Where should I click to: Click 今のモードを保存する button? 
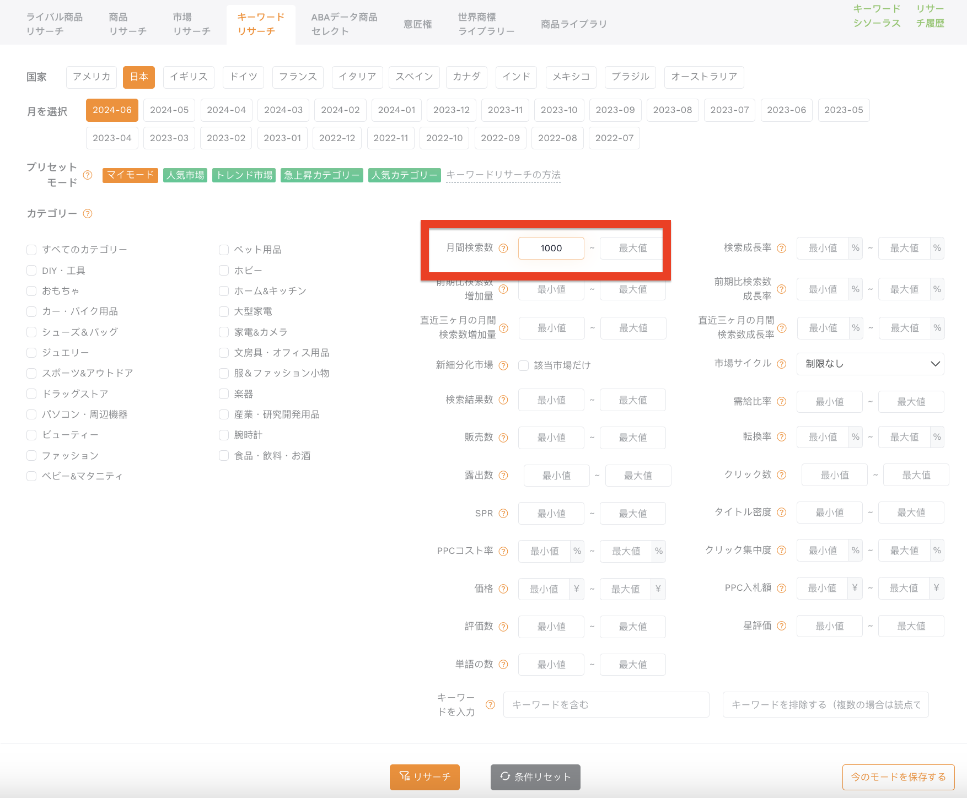tap(899, 777)
